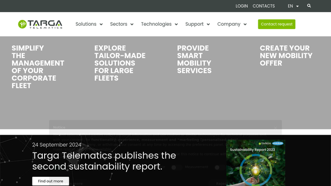Screen dimensions: 331x186
Task: Expand the Technologies menu
Action: coord(159,24)
